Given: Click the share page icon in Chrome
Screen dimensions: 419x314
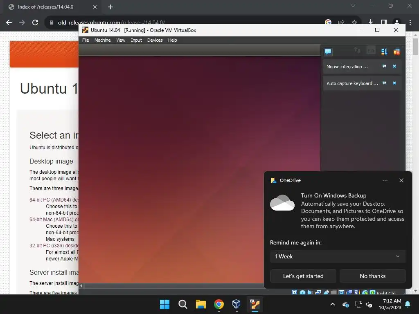Looking at the screenshot, I should point(341,22).
